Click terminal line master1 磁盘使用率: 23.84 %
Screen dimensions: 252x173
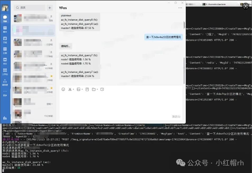click(23, 165)
